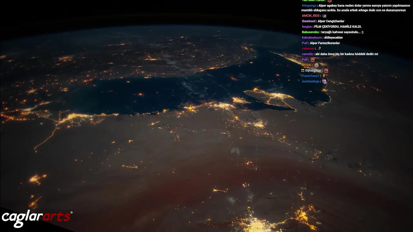
Task: Click the emote in valeevan's chat message
Action: coord(319,48)
